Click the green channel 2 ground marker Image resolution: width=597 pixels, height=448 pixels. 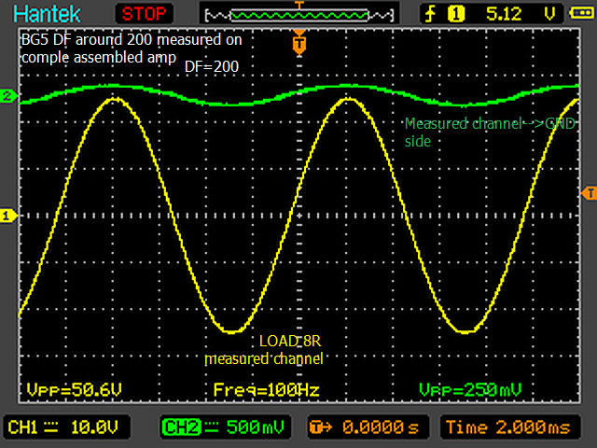(8, 95)
